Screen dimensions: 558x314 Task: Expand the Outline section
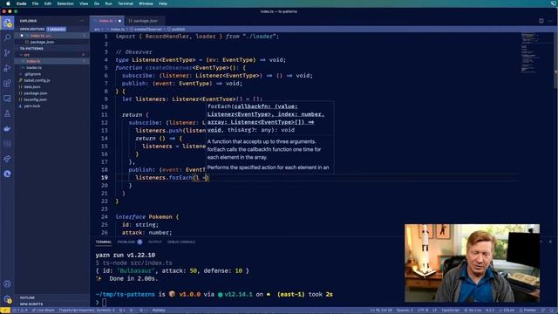click(x=52, y=297)
